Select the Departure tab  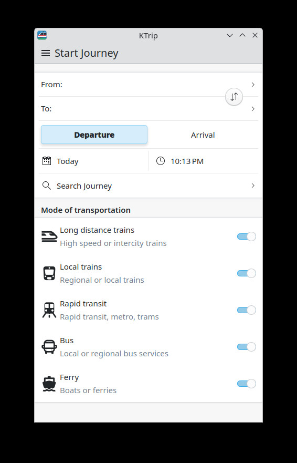pyautogui.click(x=94, y=135)
